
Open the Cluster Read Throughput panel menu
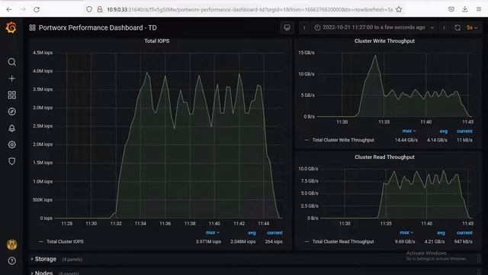pyautogui.click(x=384, y=157)
